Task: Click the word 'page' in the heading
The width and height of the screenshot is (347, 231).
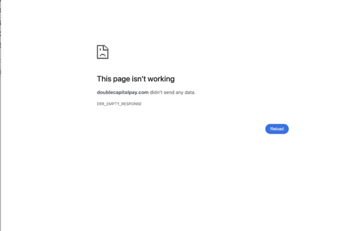Action: coord(121,79)
